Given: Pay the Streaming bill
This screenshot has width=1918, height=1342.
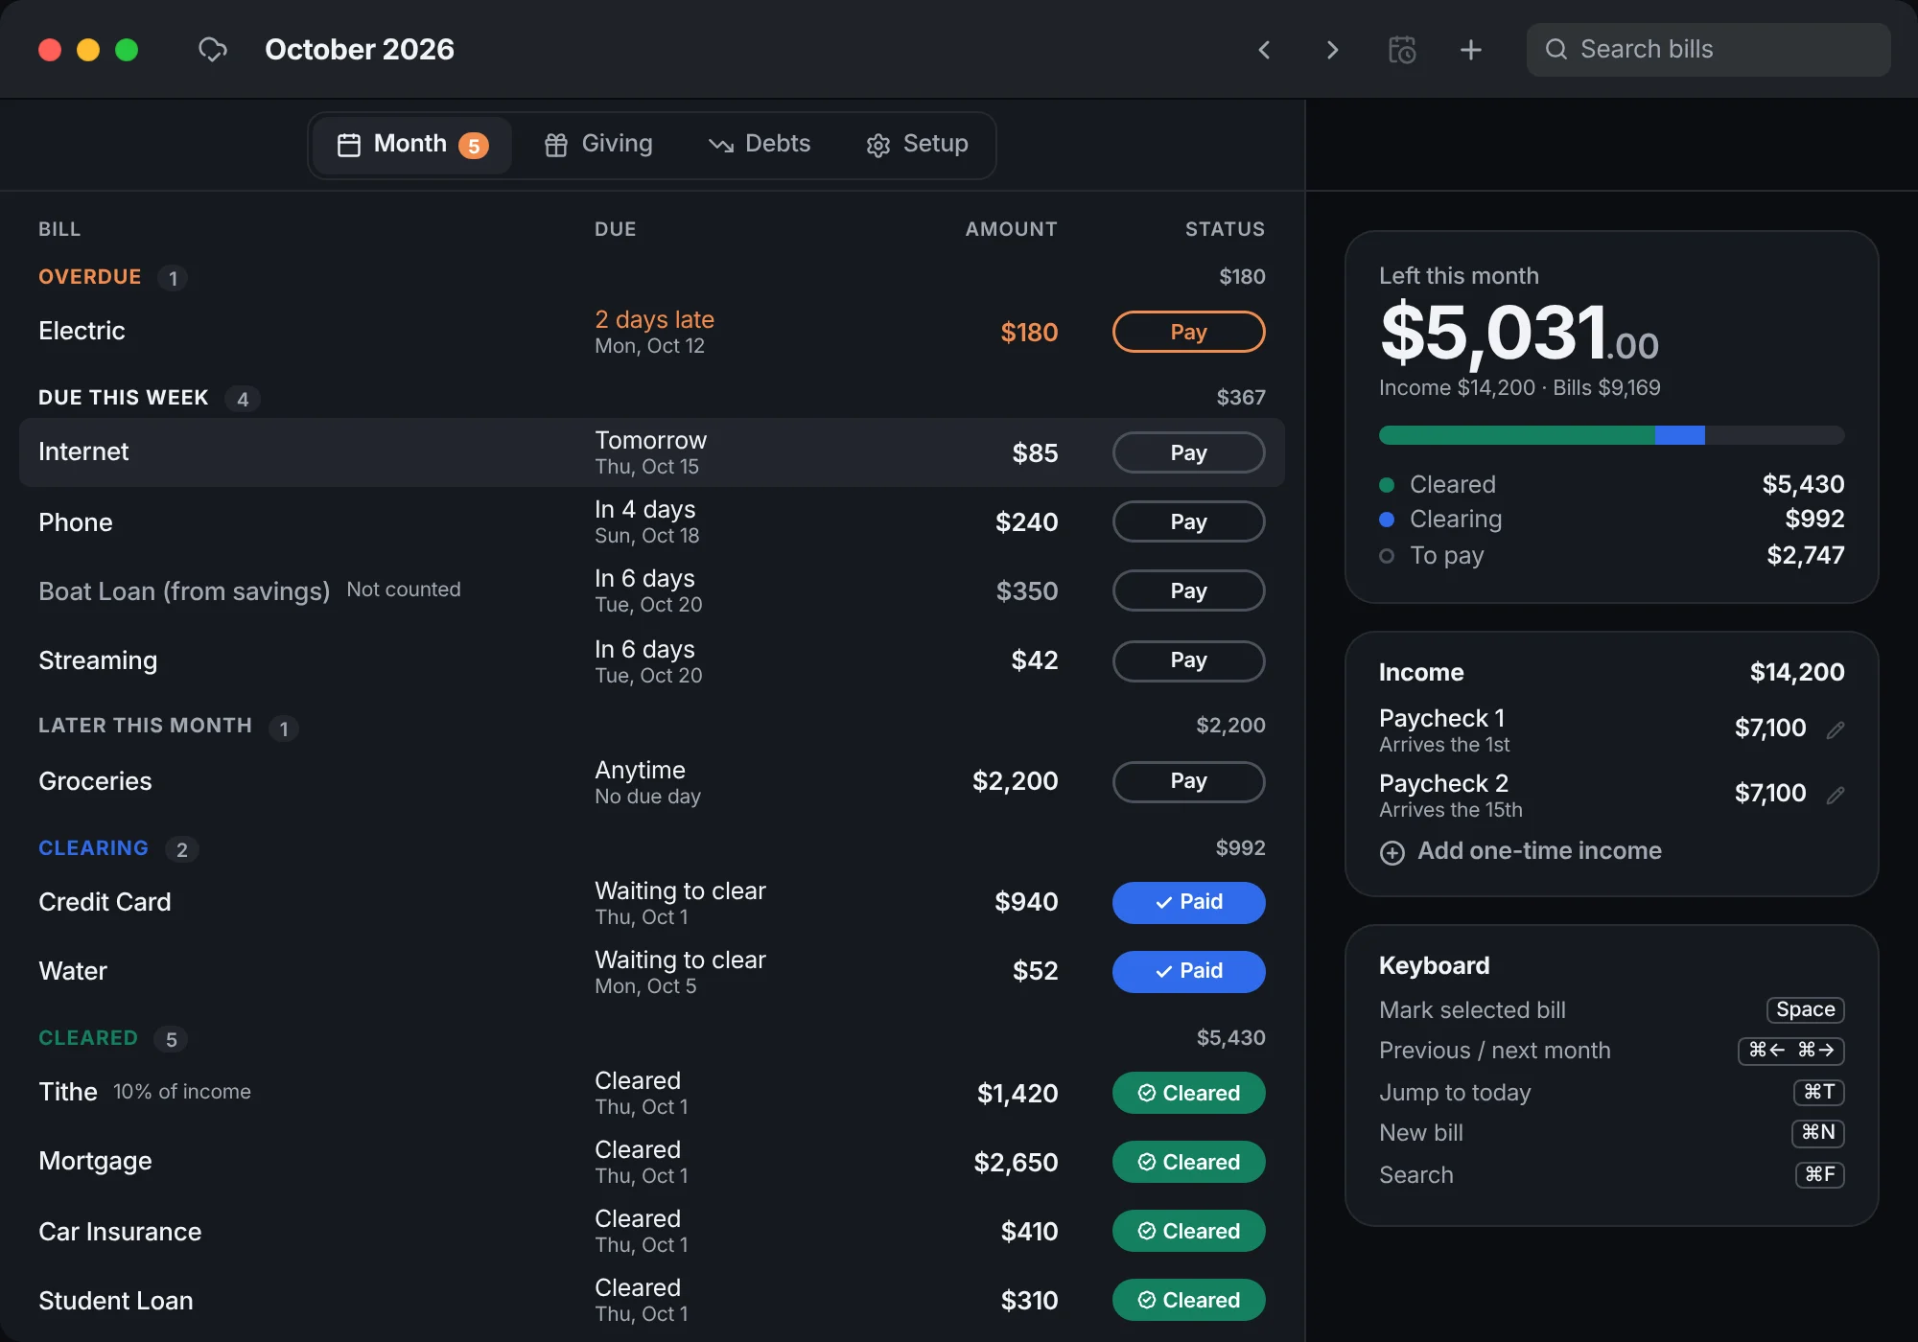Looking at the screenshot, I should coord(1188,660).
